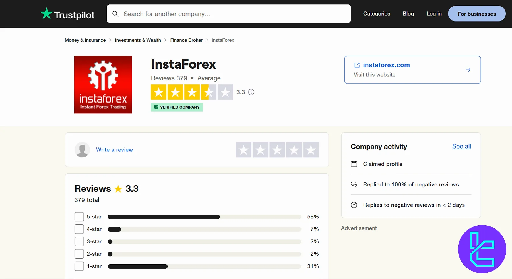Image resolution: width=512 pixels, height=279 pixels.
Task: Go to Investments & Wealth breadcrumb
Action: 138,40
